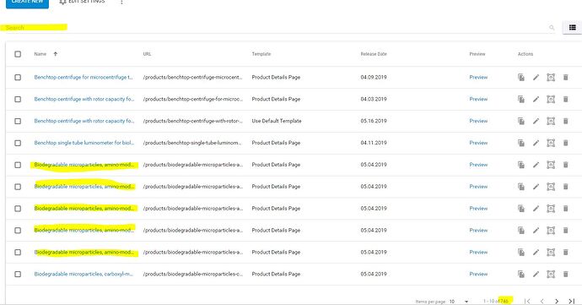Preview the row released 04.03.2019

tap(478, 100)
